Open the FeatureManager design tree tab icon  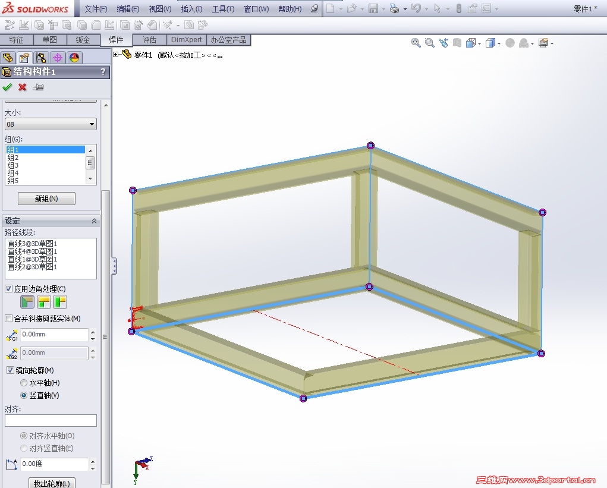coord(8,58)
